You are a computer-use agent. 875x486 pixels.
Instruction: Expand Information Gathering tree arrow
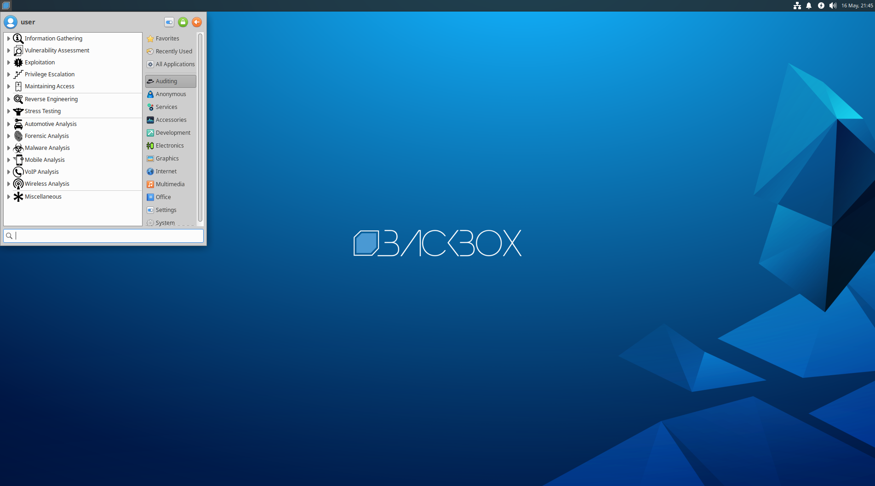pyautogui.click(x=8, y=39)
